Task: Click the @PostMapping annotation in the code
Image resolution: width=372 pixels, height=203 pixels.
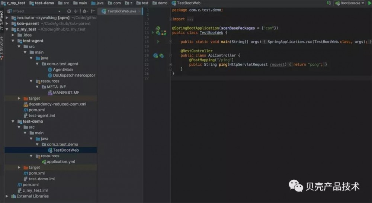Action: click(202, 60)
